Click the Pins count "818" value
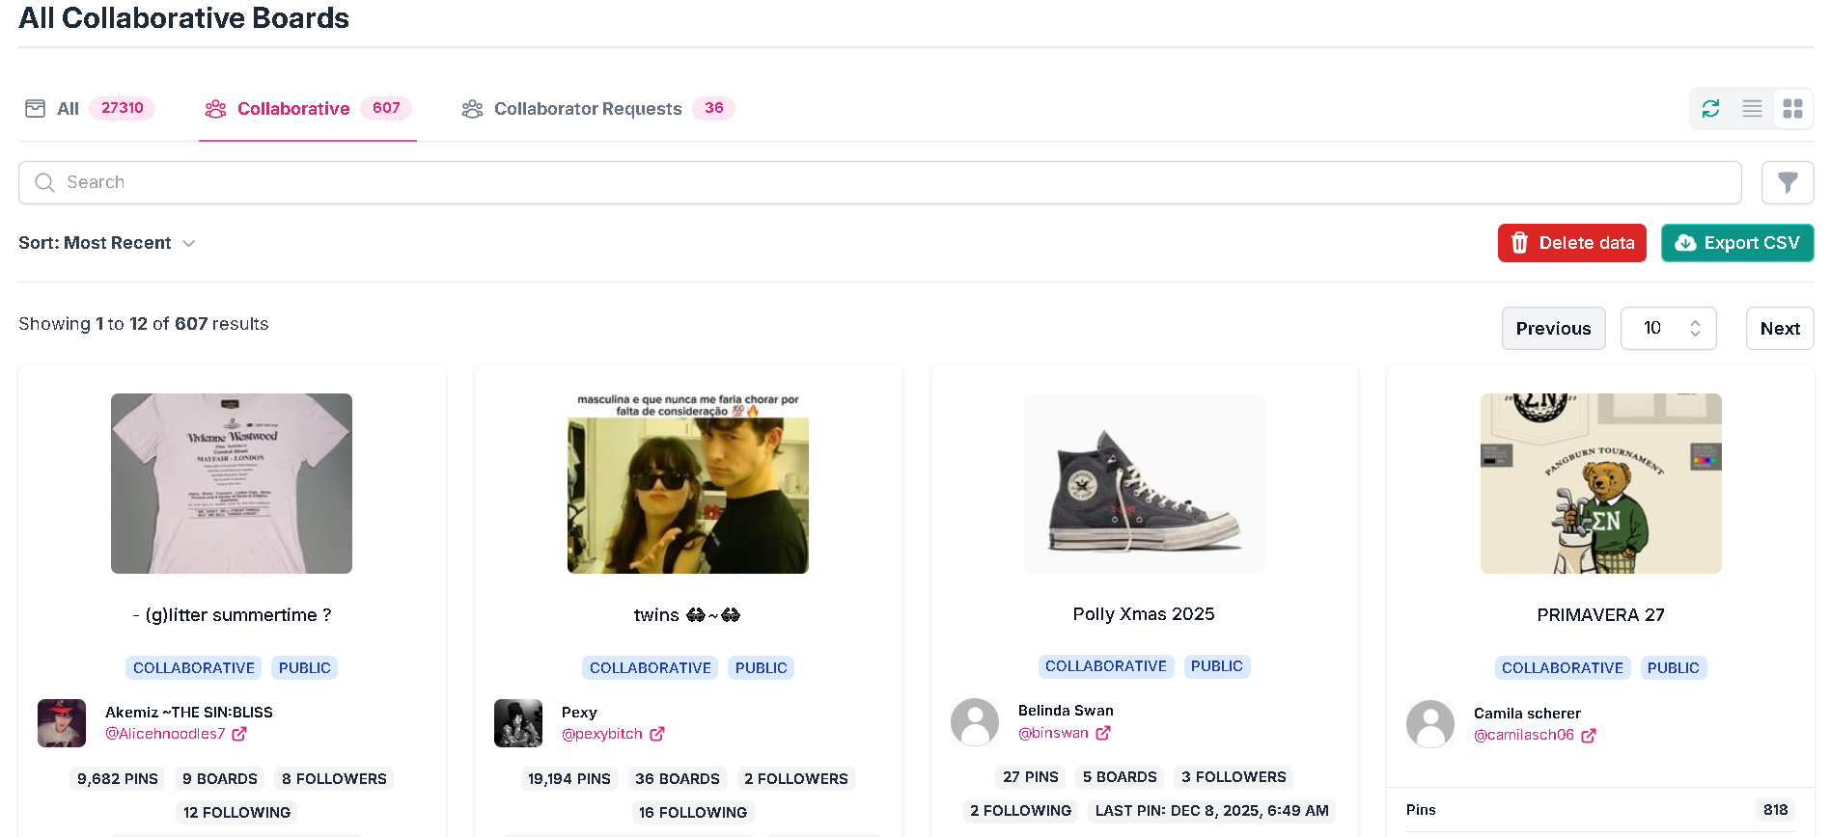The width and height of the screenshot is (1830, 837). tap(1776, 810)
